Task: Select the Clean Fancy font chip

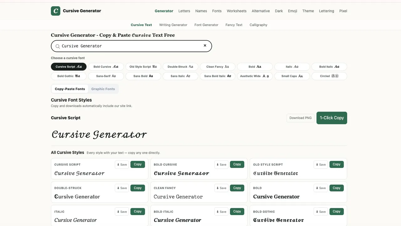Action: click(218, 67)
